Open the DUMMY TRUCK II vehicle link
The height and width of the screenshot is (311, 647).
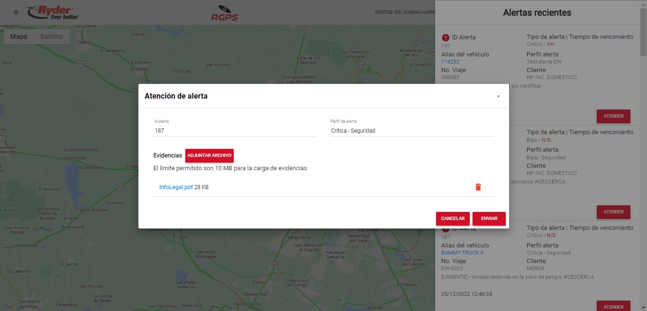[x=462, y=253]
